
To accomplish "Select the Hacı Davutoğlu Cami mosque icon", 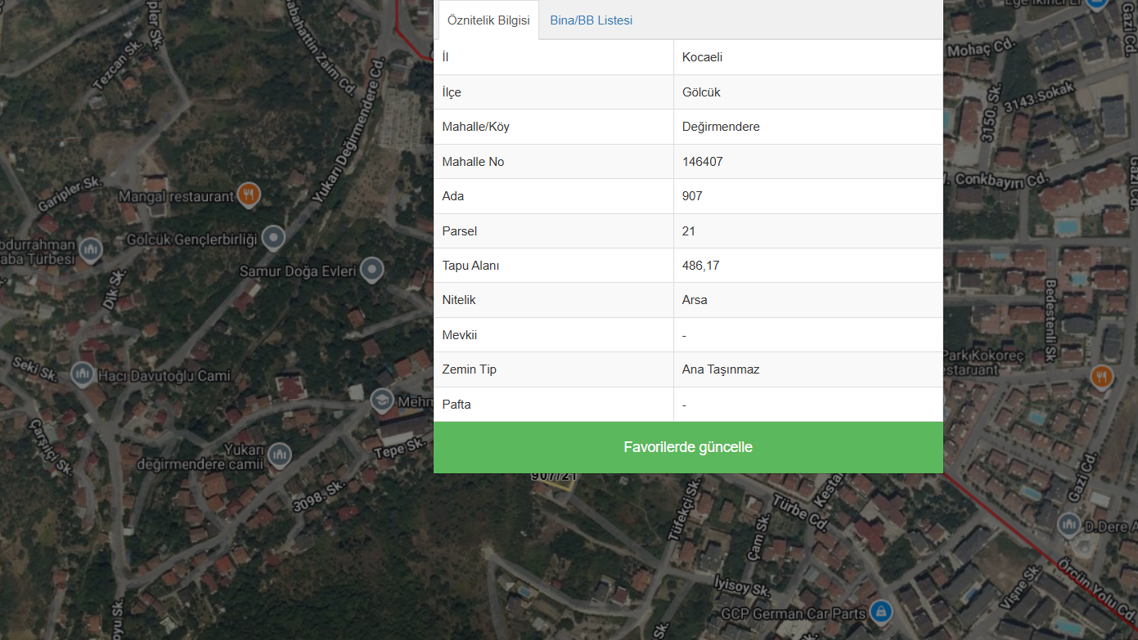I will coord(82,374).
